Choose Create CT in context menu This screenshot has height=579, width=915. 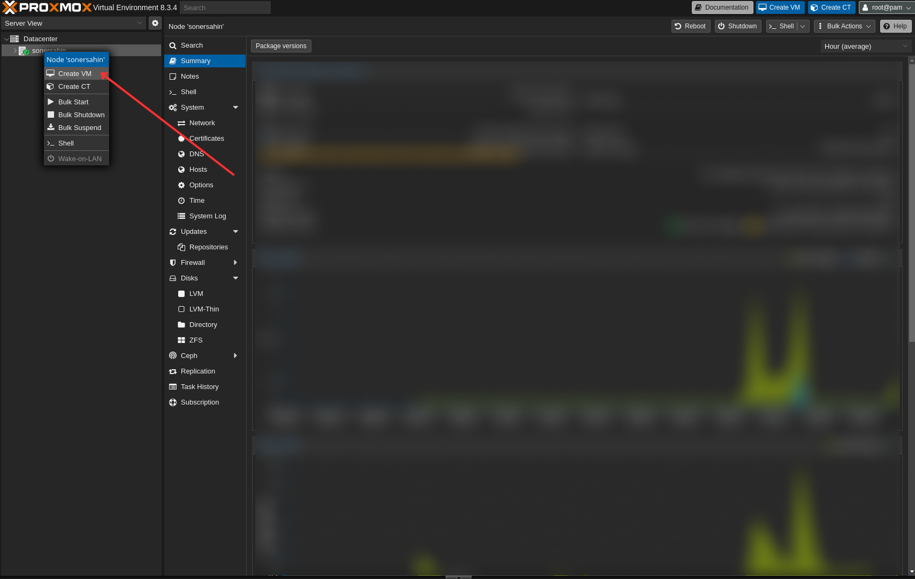[x=77, y=86]
